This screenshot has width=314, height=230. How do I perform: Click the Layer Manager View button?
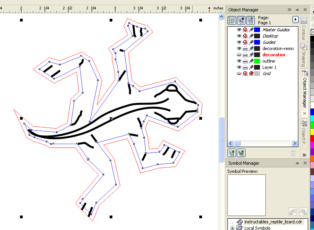[x=251, y=20]
